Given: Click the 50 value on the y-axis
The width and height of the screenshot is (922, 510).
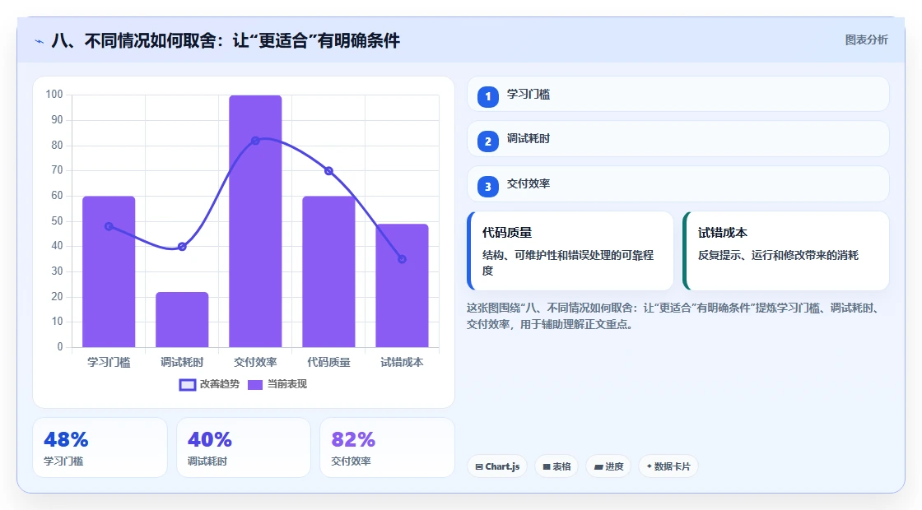Looking at the screenshot, I should click(57, 221).
